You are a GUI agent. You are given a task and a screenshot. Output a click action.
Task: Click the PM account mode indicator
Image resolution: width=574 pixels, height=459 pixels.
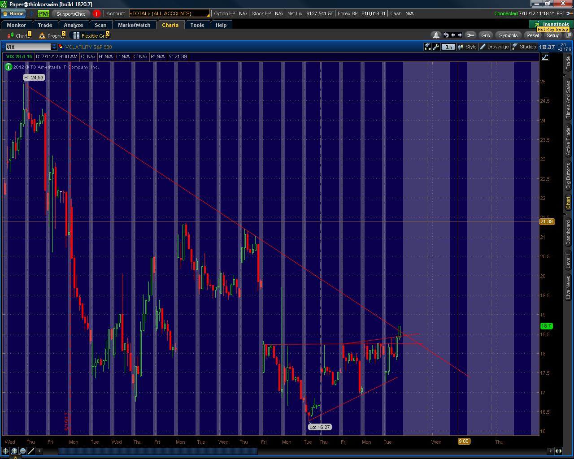(x=43, y=13)
